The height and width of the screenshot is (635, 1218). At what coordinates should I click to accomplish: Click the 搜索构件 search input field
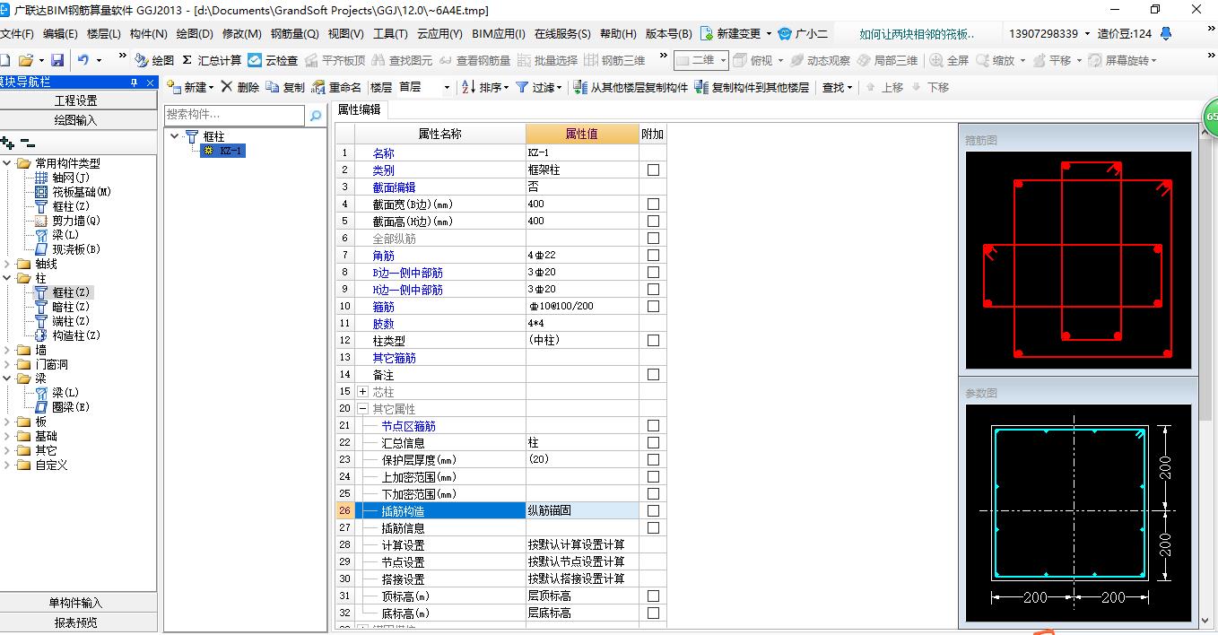tap(235, 115)
